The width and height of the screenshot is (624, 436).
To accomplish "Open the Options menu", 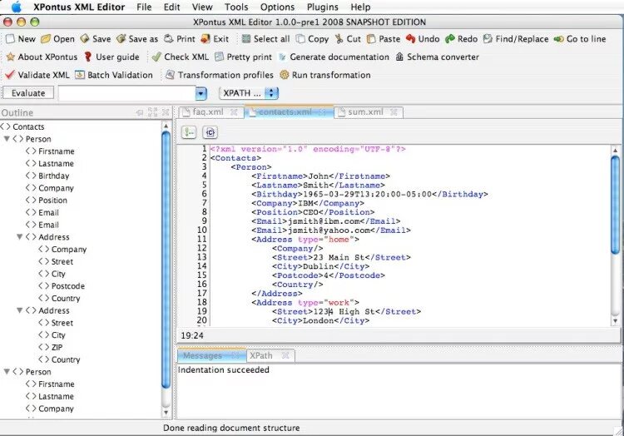I will coord(277,7).
